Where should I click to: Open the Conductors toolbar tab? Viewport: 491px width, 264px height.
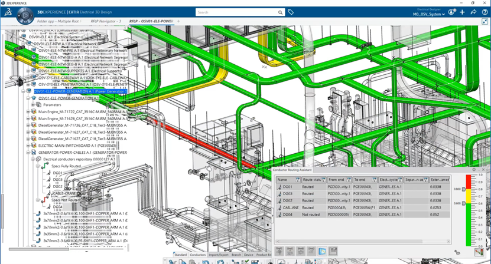[x=198, y=255]
